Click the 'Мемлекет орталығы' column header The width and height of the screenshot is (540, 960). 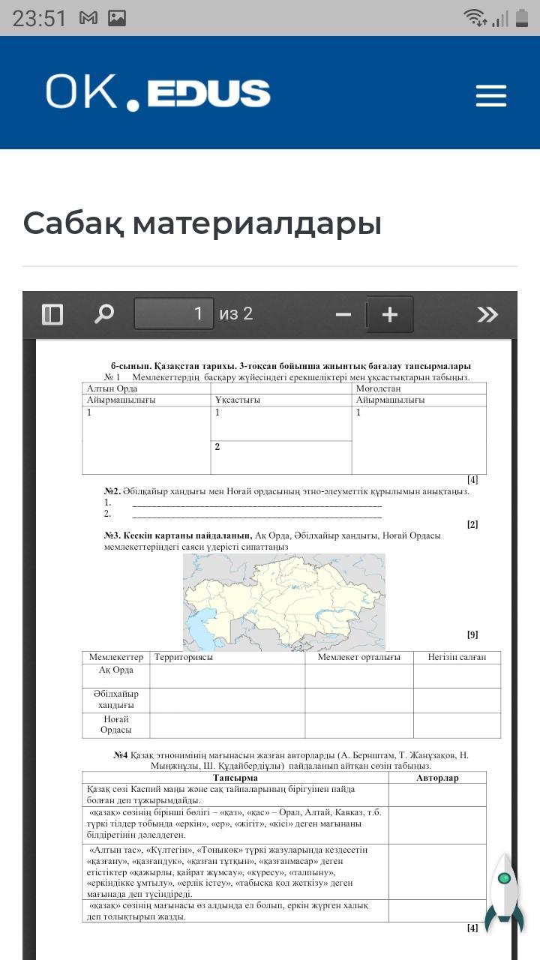359,658
